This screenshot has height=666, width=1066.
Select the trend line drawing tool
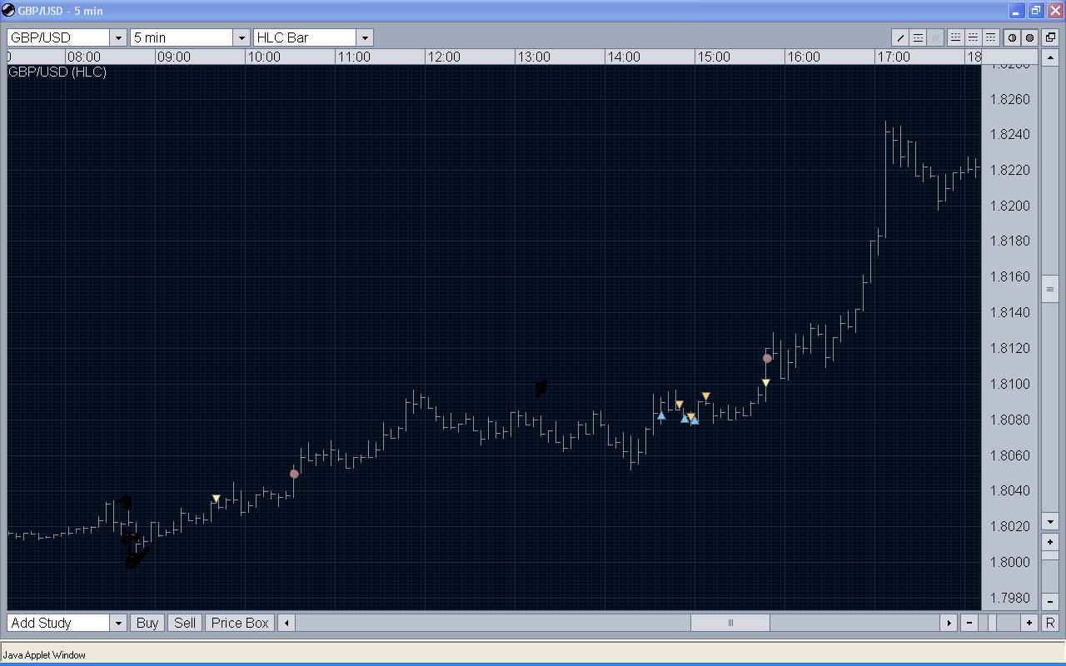(x=900, y=37)
